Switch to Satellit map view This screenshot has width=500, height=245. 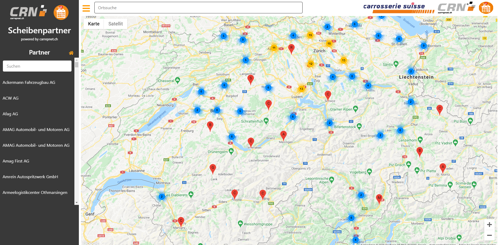coord(115,24)
